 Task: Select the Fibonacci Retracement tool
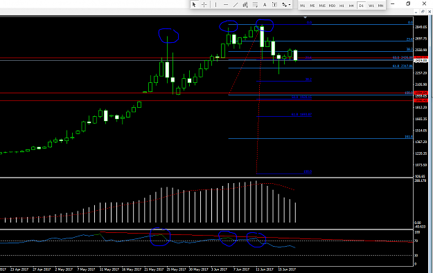[x=255, y=5]
